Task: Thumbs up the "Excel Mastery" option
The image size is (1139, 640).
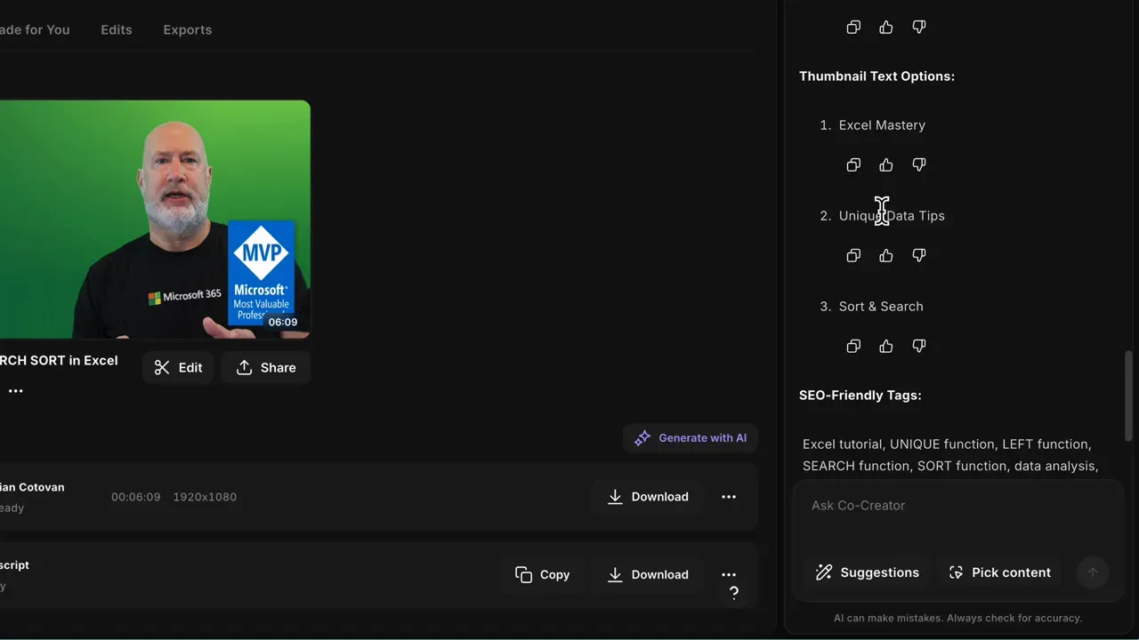Action: click(x=886, y=165)
